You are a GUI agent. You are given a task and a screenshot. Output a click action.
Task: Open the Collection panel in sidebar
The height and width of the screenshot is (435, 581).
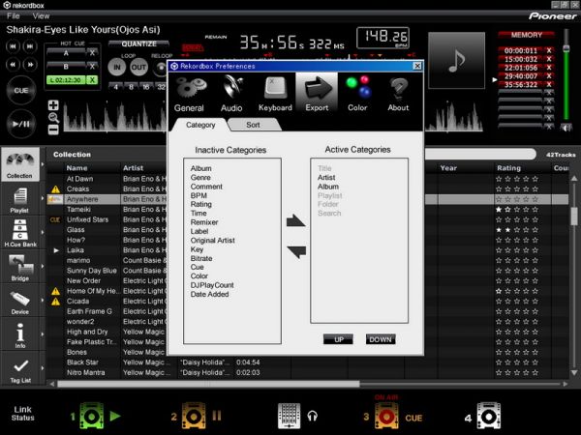(x=19, y=165)
